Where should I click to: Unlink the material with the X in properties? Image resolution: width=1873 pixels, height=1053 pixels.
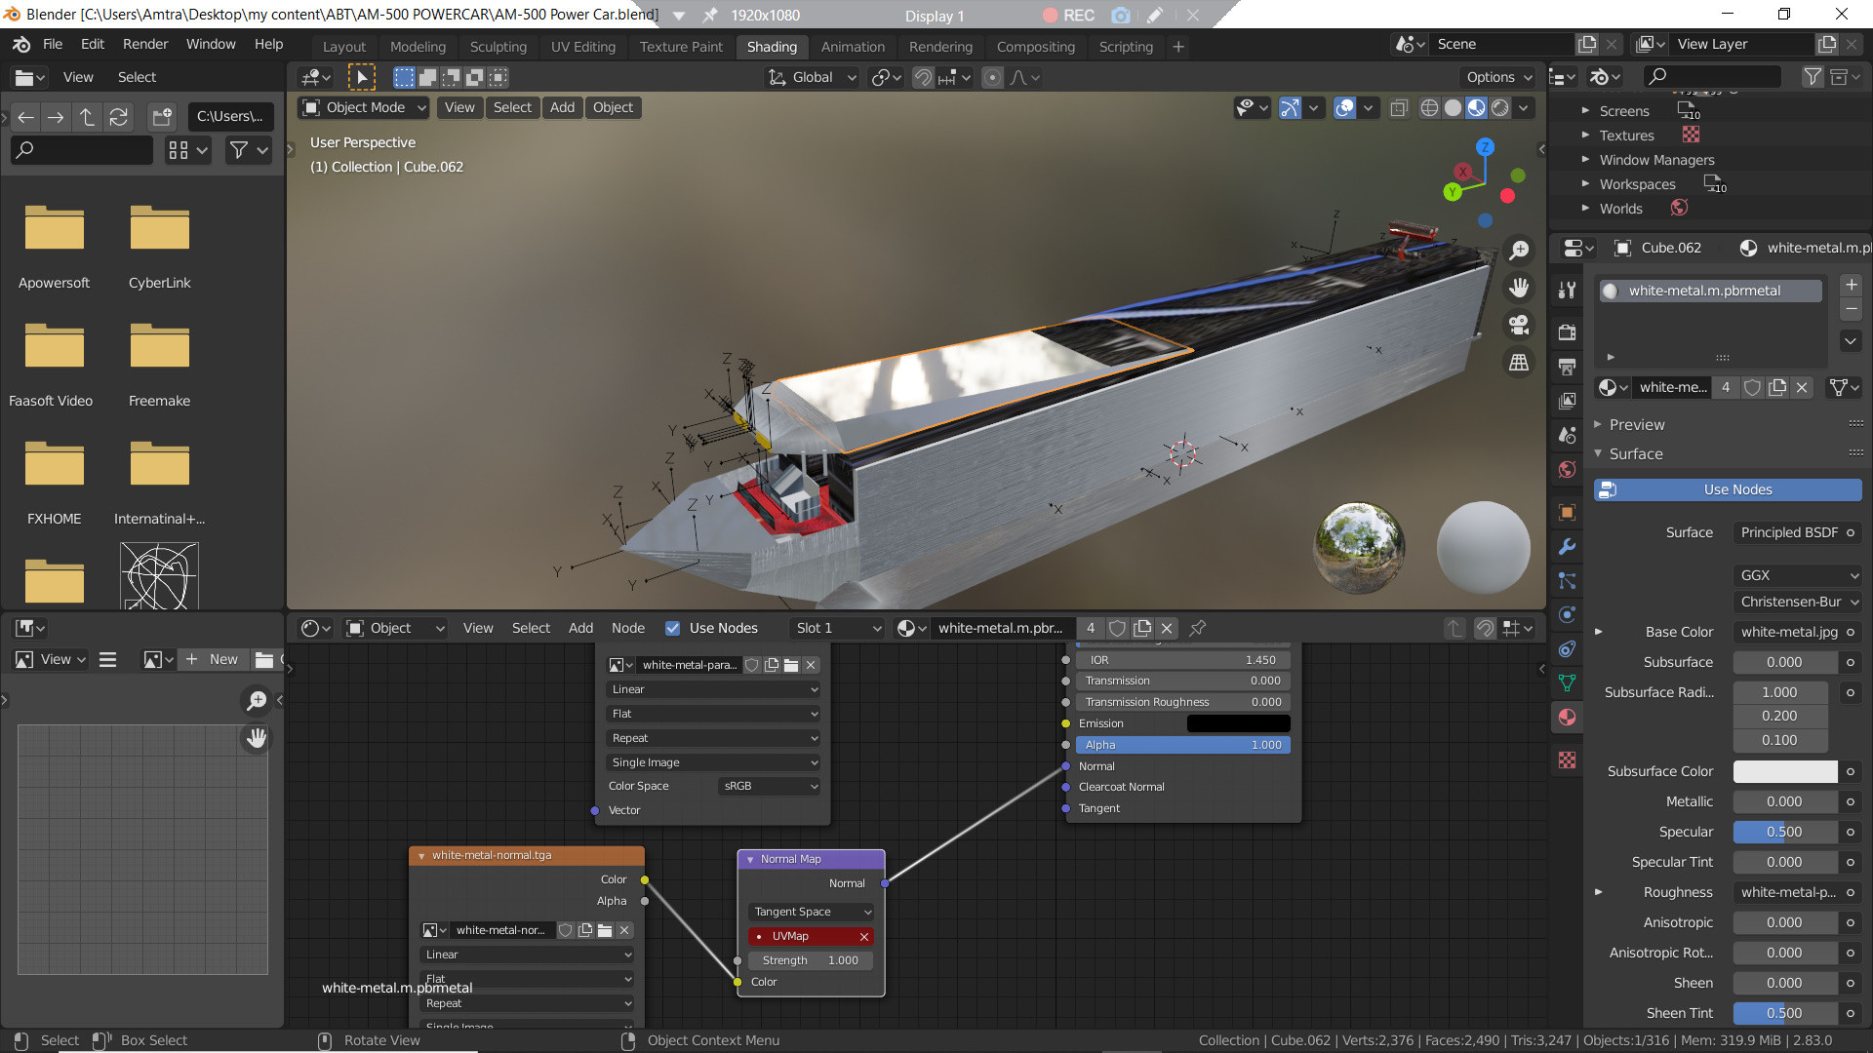pos(1802,387)
